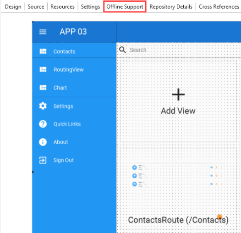Open the Source tab
The height and width of the screenshot is (233, 241).
36,7
